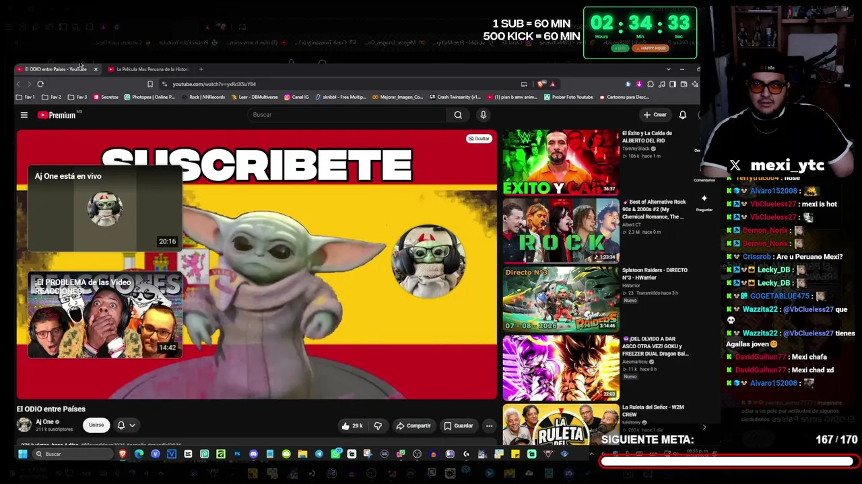Dislike the video with the thumbs-down button
The width and height of the screenshot is (862, 484).
(x=378, y=426)
